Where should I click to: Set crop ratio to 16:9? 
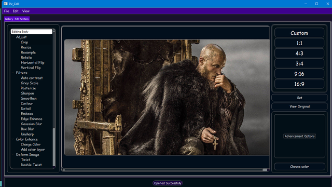pos(299,84)
